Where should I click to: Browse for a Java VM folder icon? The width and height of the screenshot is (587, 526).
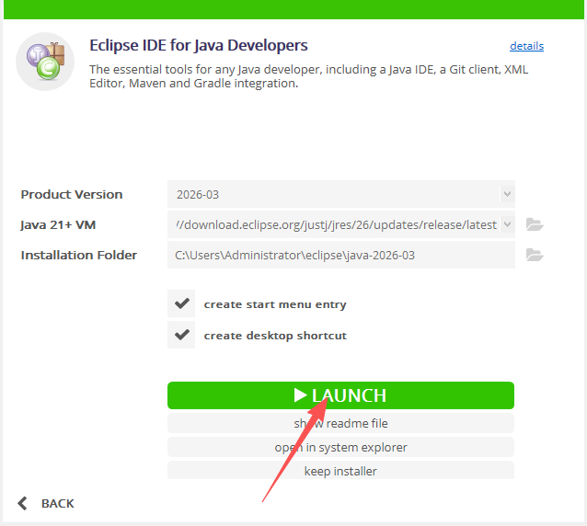coord(535,224)
